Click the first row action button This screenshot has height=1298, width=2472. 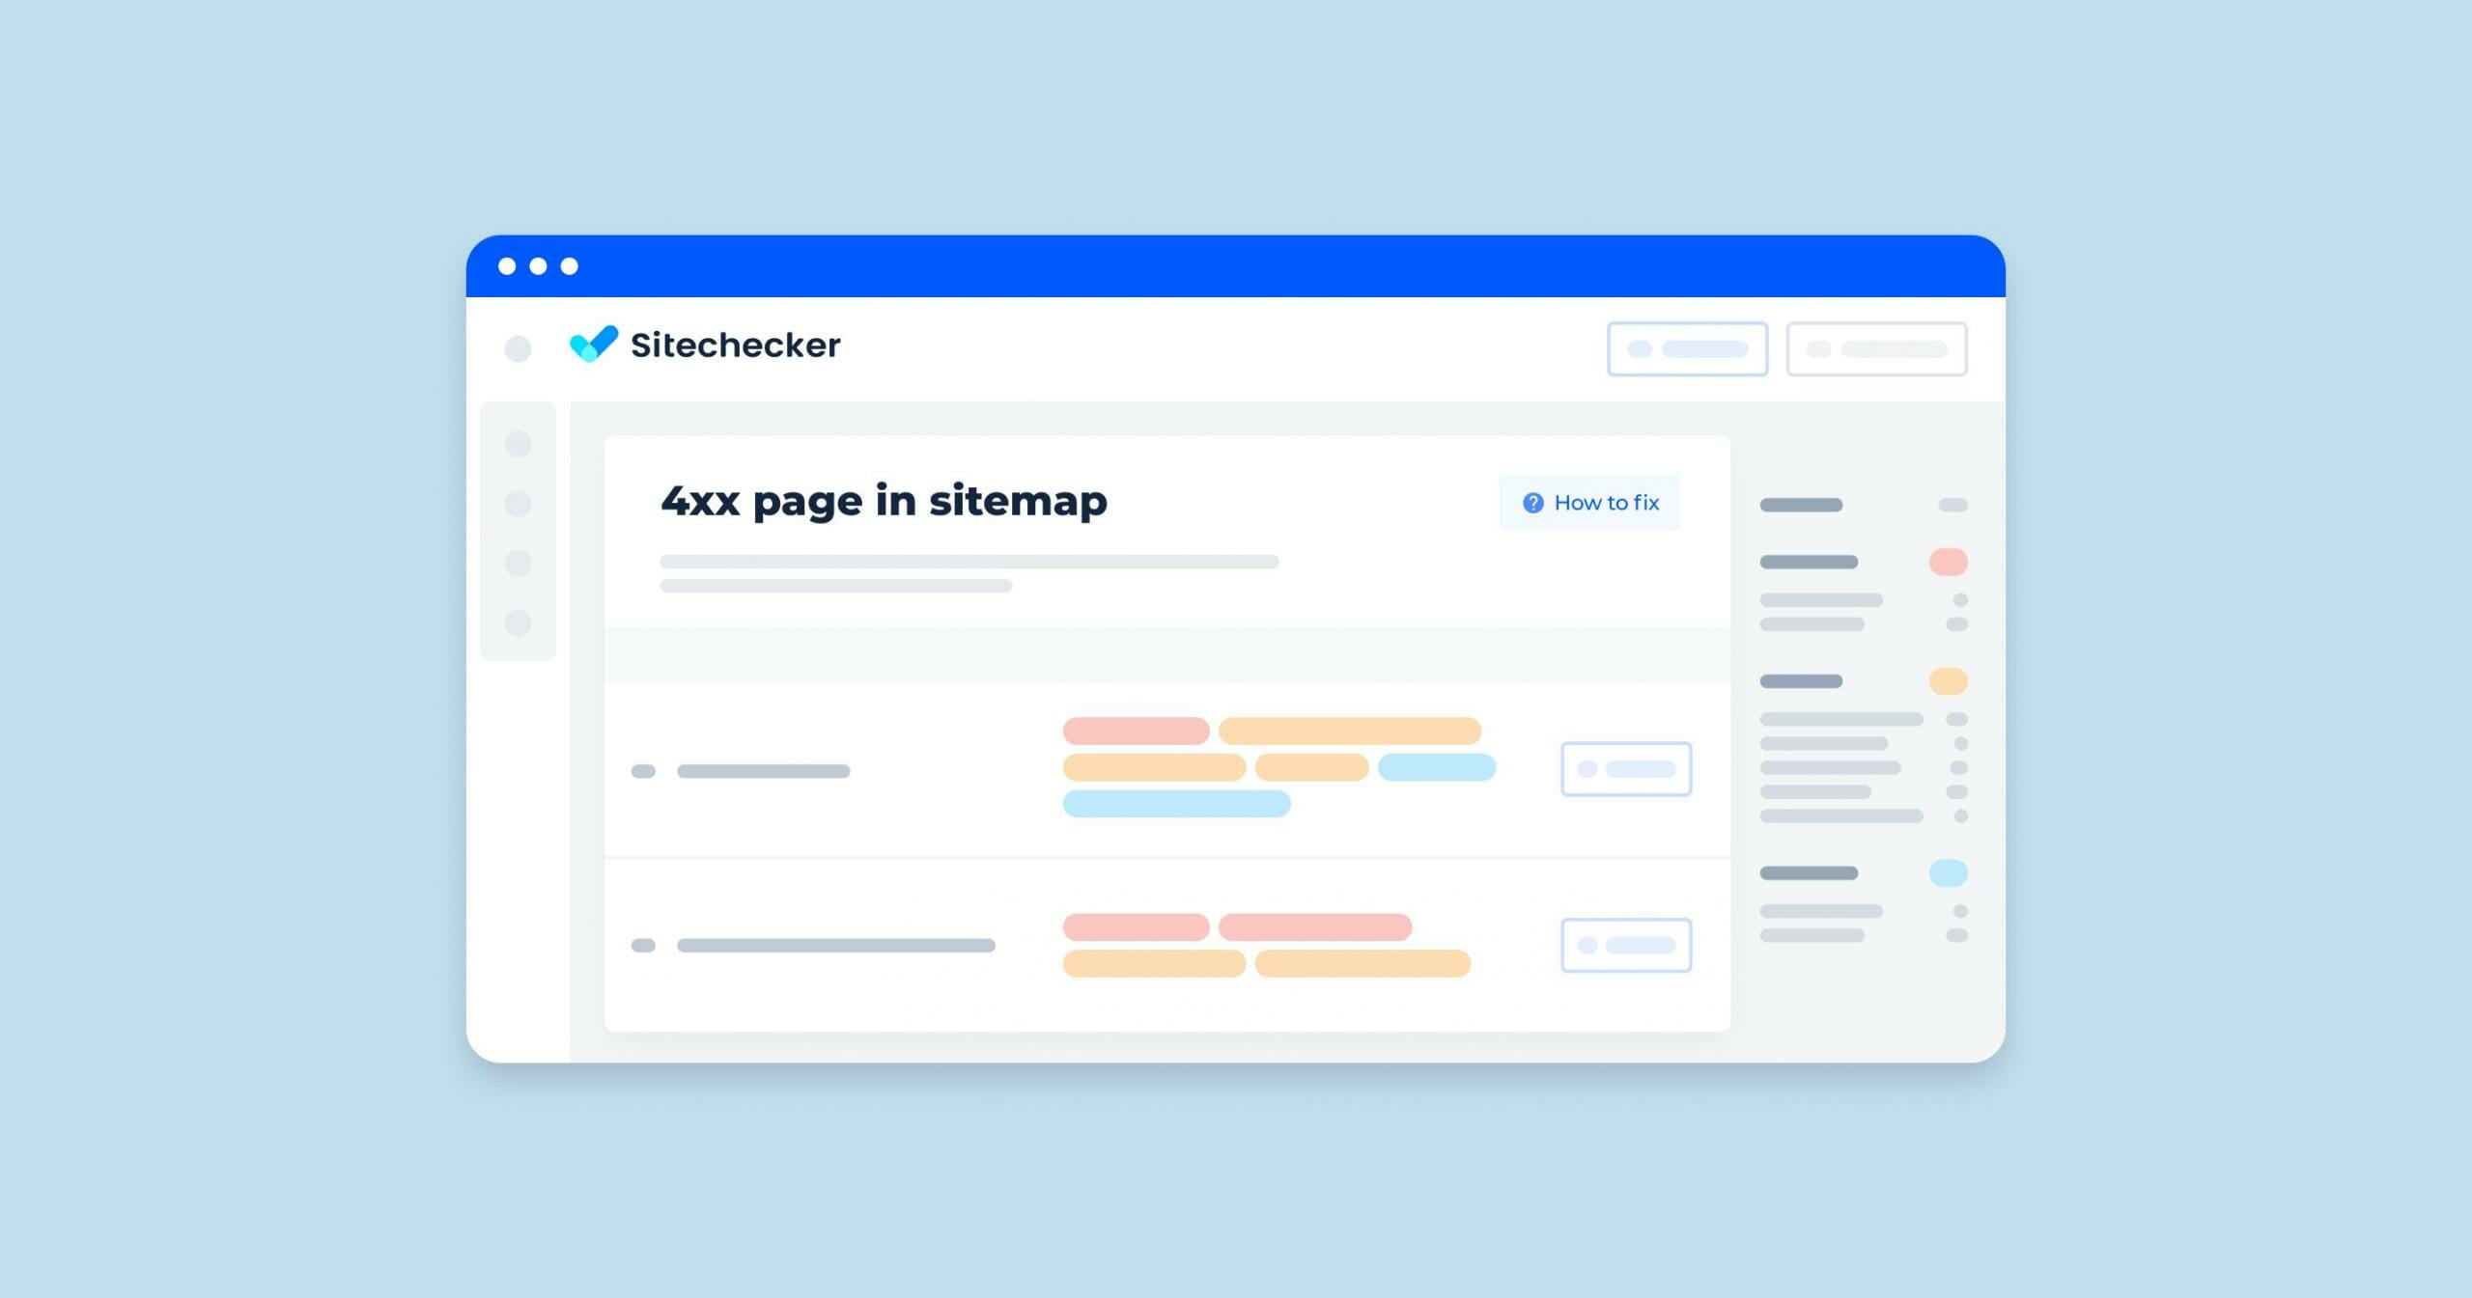point(1625,770)
